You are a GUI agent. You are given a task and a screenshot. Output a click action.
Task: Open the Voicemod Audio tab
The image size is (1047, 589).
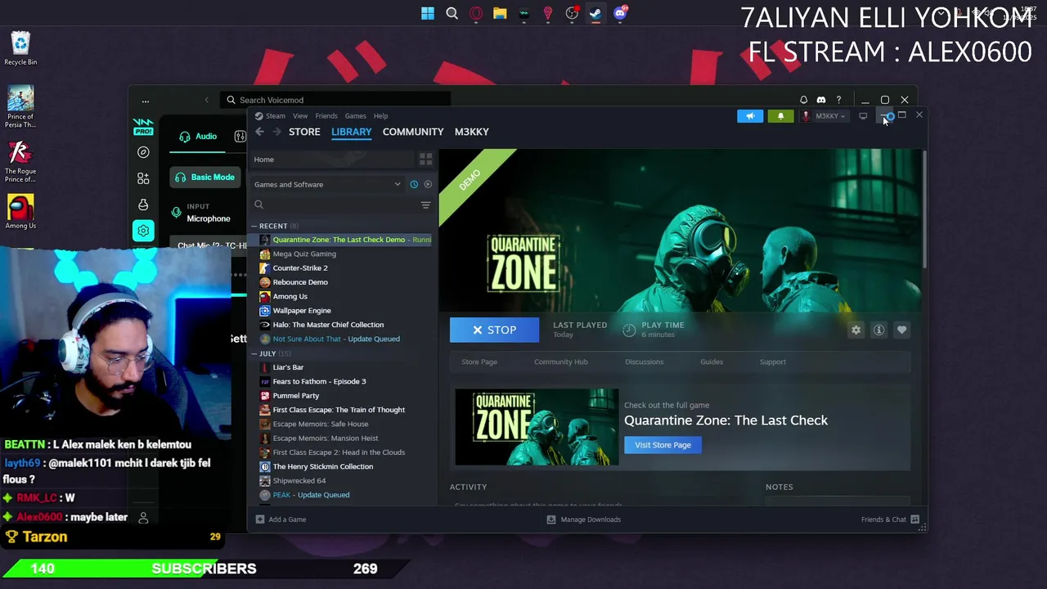coord(198,137)
